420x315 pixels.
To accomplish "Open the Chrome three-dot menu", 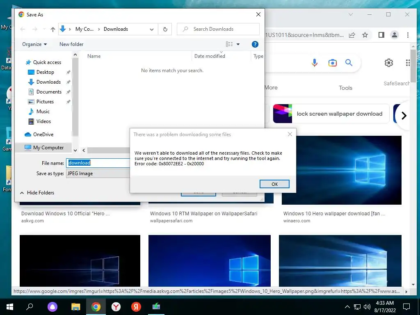I will coord(408,35).
